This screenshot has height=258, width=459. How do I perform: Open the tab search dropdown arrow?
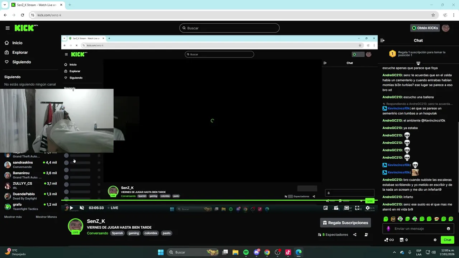click(5, 5)
